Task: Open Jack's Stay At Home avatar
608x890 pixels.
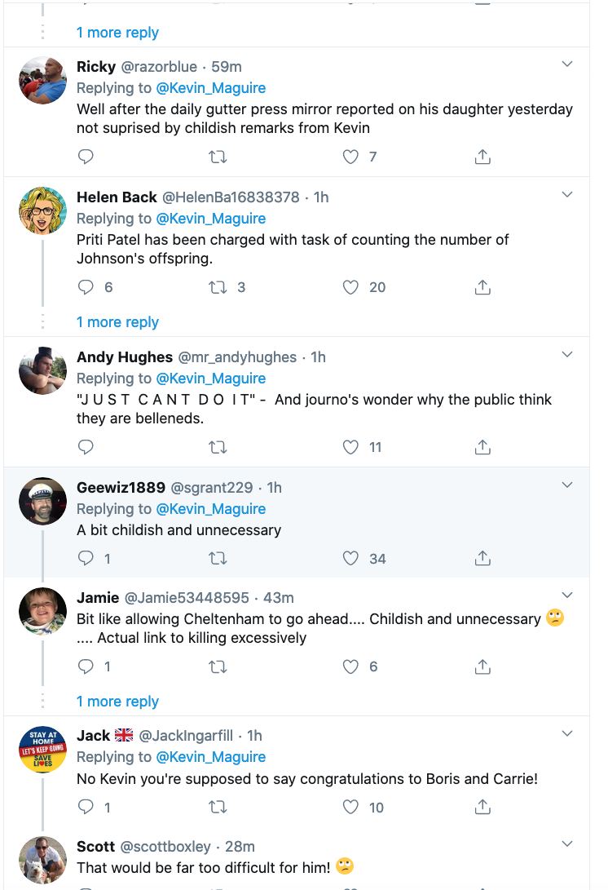Action: pyautogui.click(x=42, y=750)
